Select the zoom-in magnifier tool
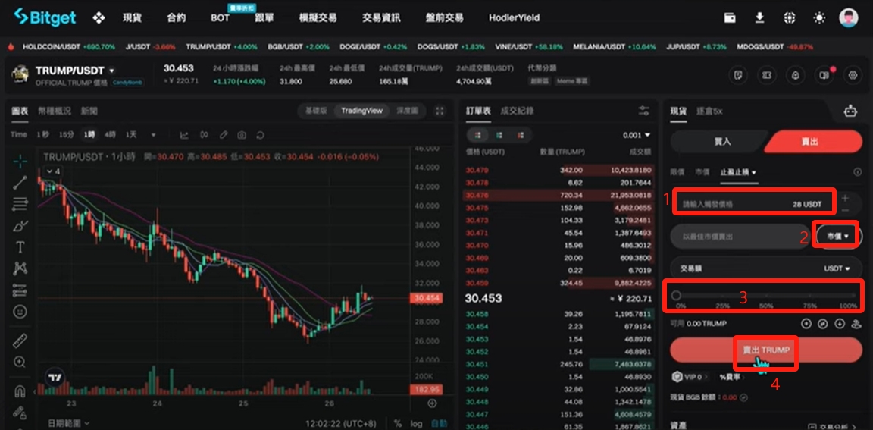 point(20,362)
